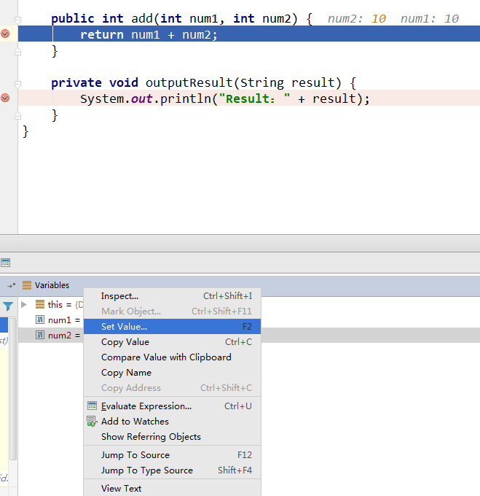
Task: Click the restore layout arrow icon beside Variables
Action: [x=12, y=285]
